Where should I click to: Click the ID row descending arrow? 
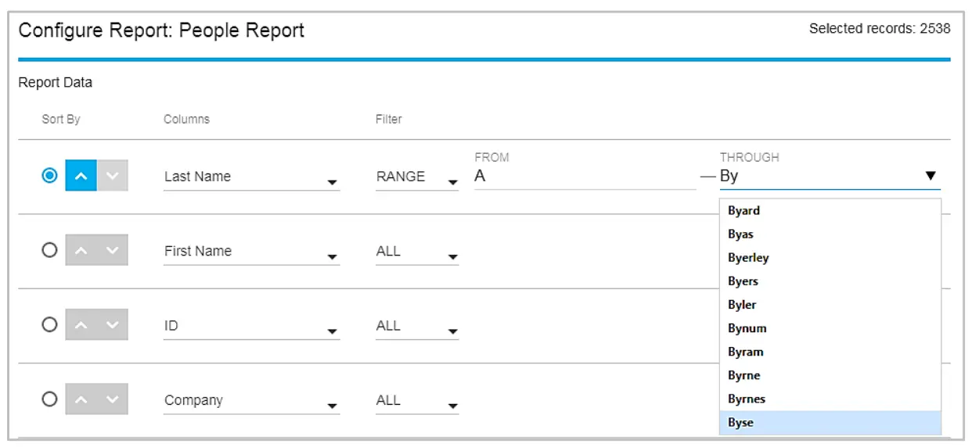tap(113, 324)
